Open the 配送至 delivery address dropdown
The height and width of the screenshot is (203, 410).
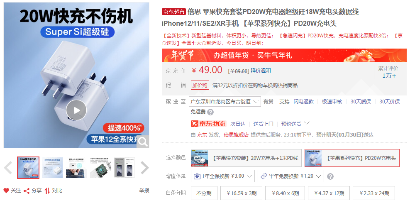[225, 101]
